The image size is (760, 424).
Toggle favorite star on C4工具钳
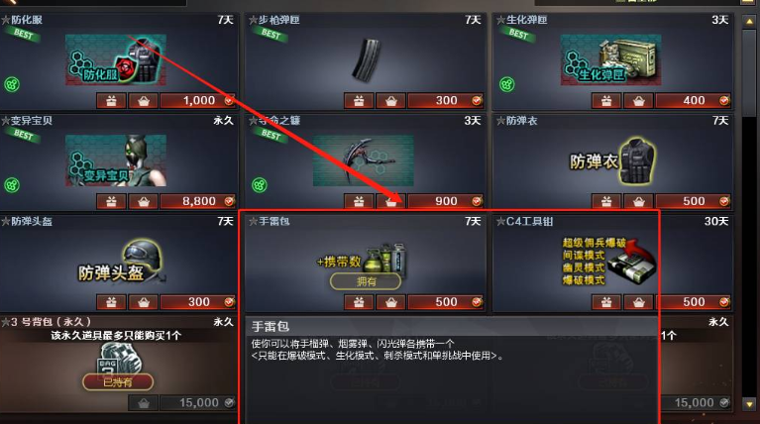click(x=500, y=222)
